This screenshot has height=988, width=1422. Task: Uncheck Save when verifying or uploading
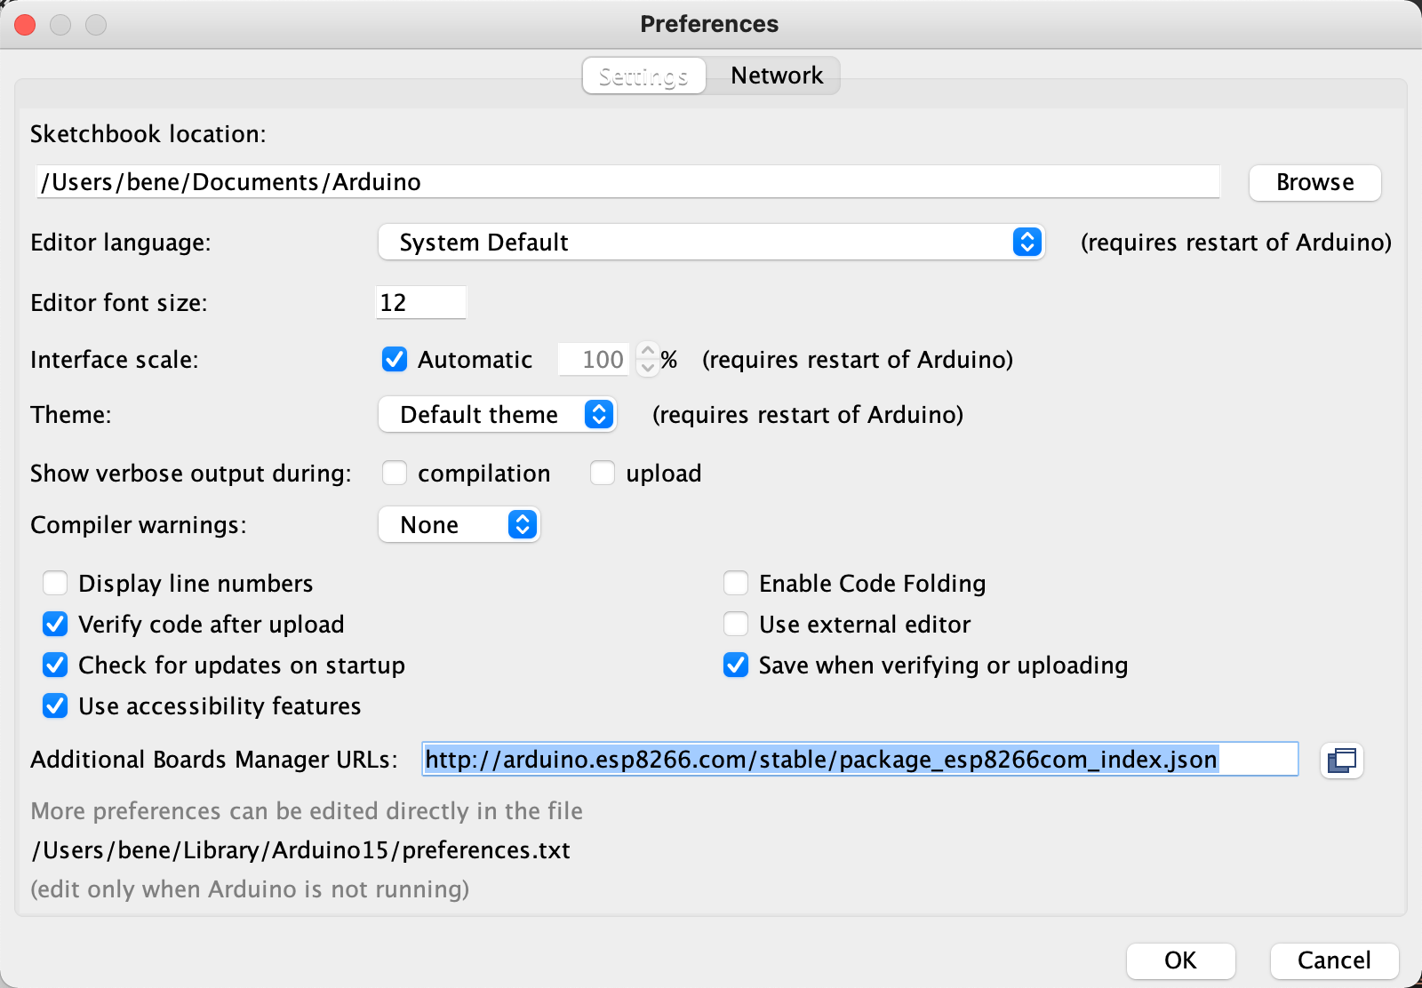pyautogui.click(x=736, y=665)
